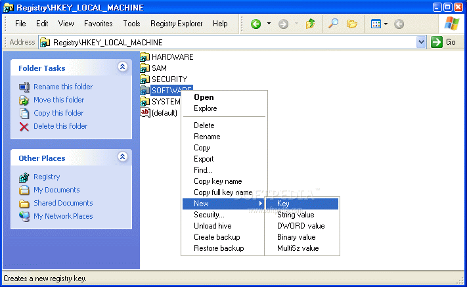Click the Copy this folder icon

pos(24,113)
